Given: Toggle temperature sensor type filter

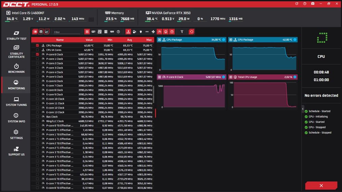Looking at the screenshot, I should (128, 32).
